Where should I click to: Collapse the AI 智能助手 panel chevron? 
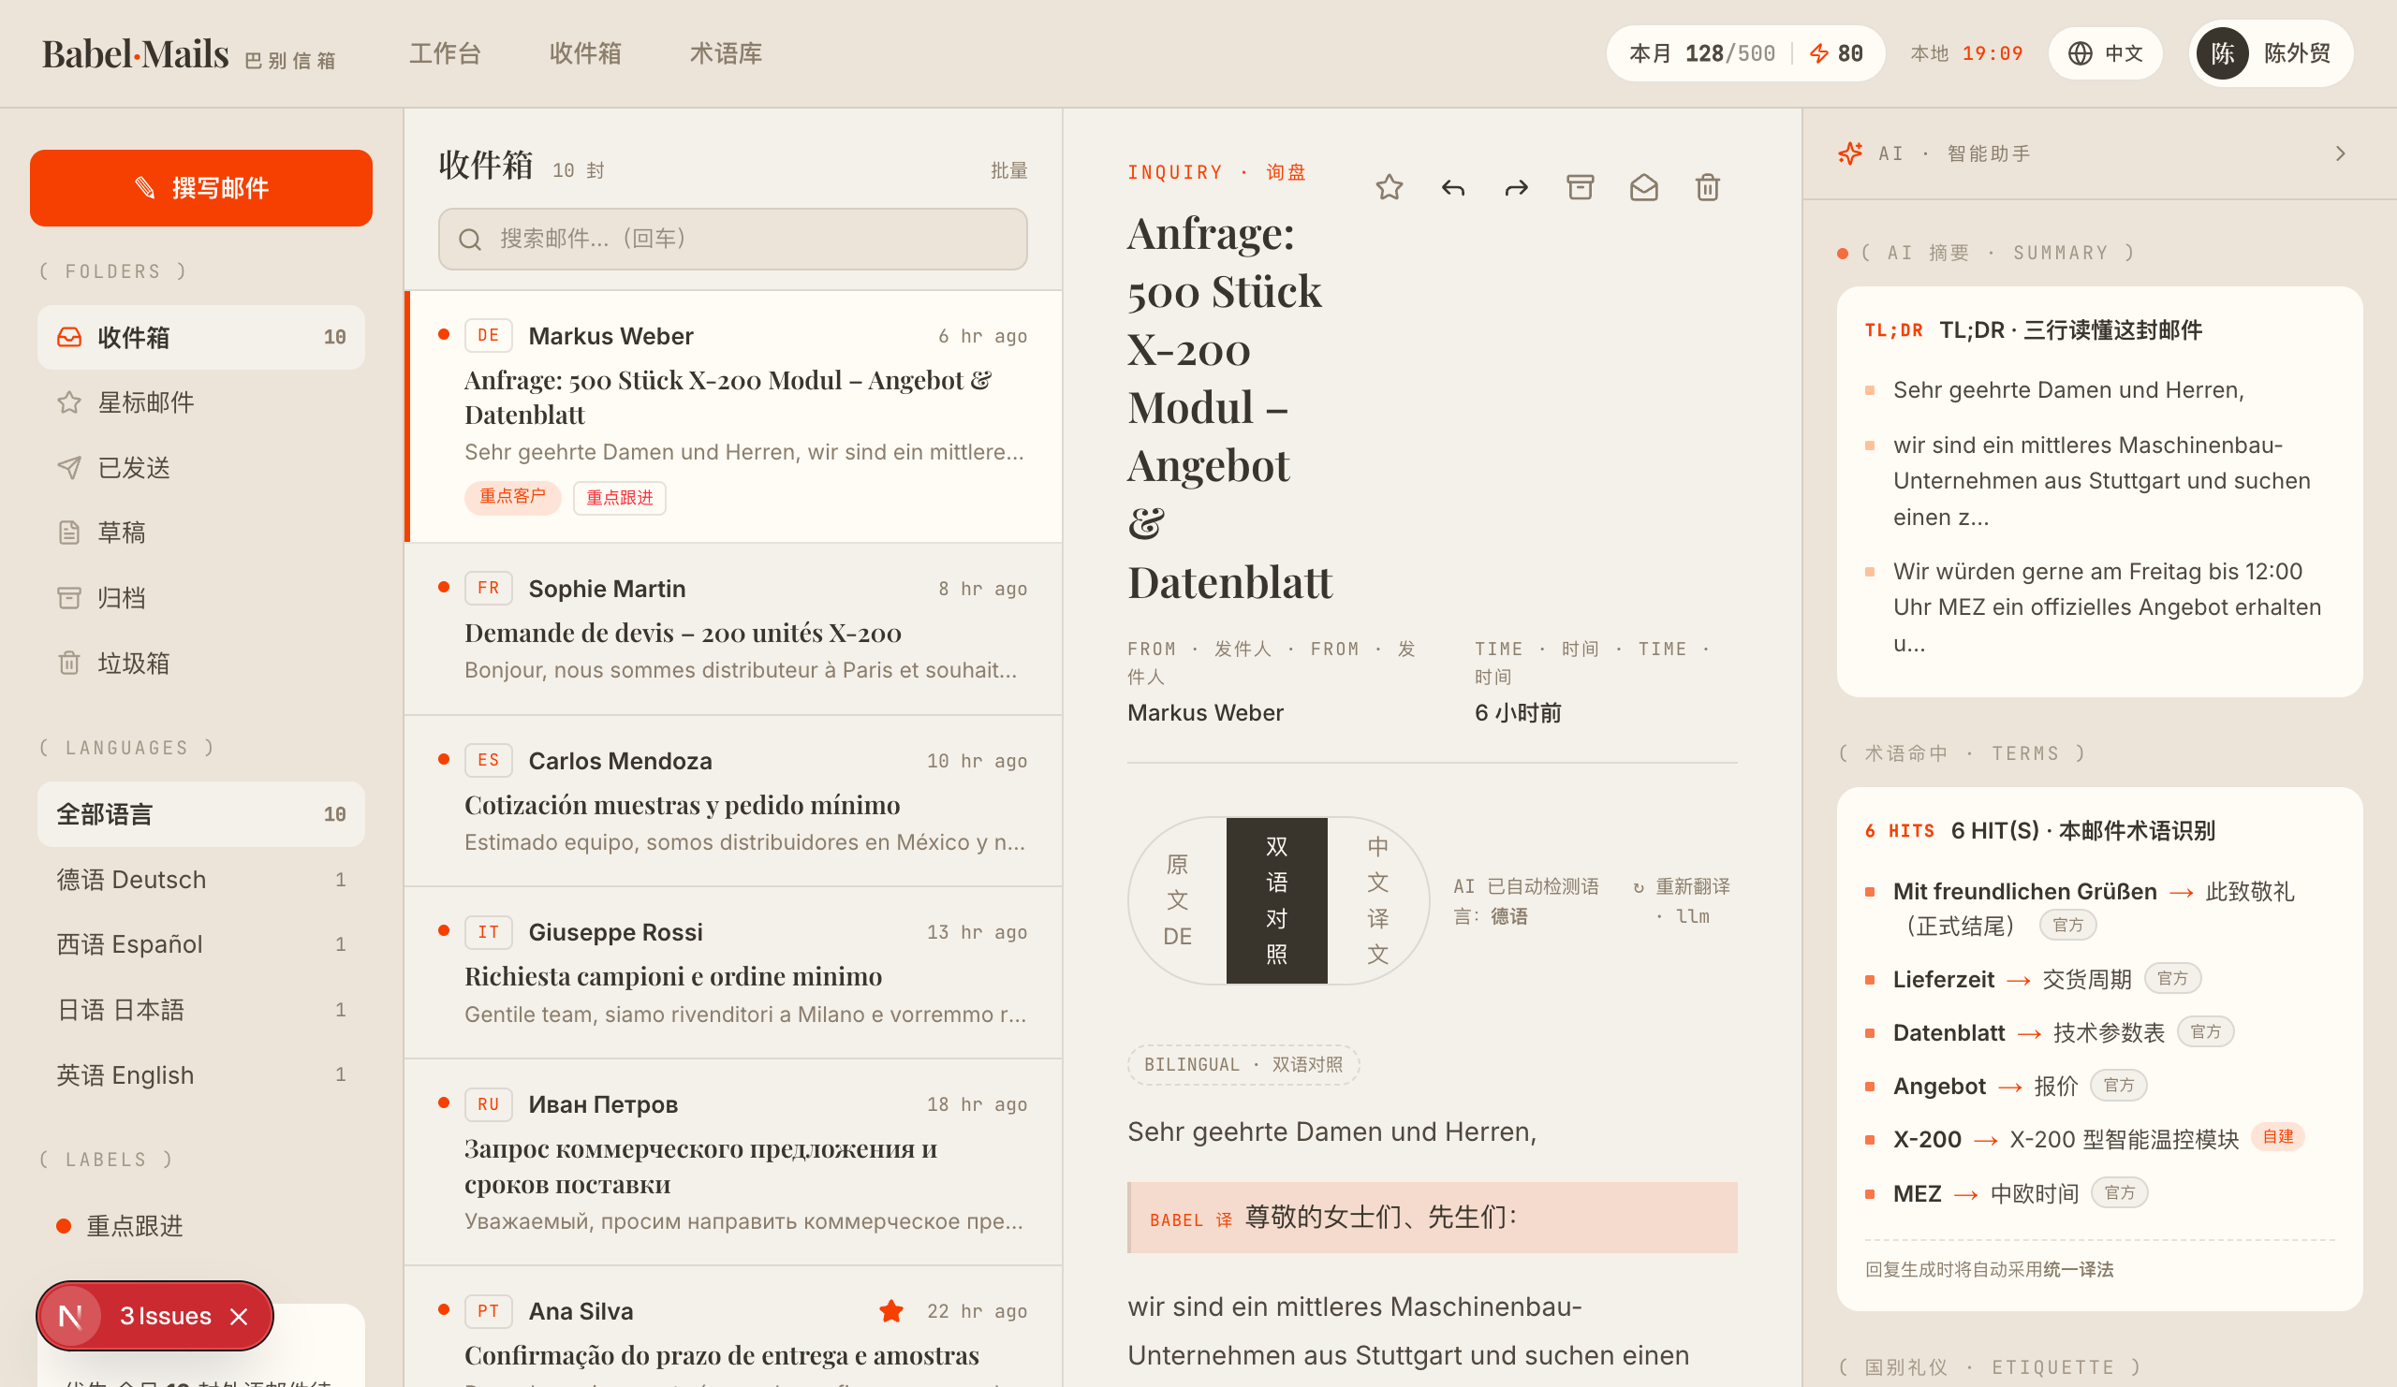[x=2340, y=153]
